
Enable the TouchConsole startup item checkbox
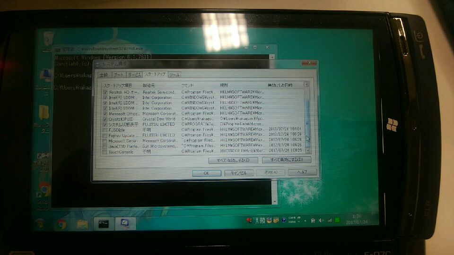click(x=105, y=152)
